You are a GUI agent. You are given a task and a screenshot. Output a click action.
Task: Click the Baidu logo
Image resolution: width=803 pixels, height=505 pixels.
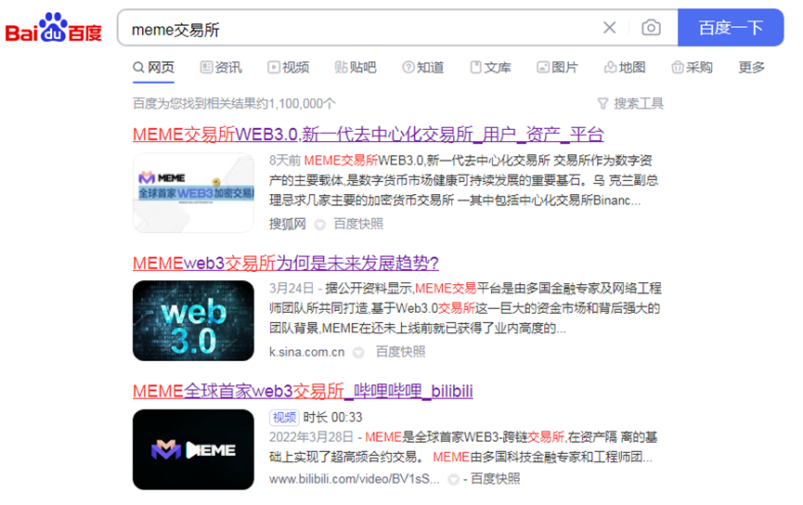pyautogui.click(x=53, y=27)
